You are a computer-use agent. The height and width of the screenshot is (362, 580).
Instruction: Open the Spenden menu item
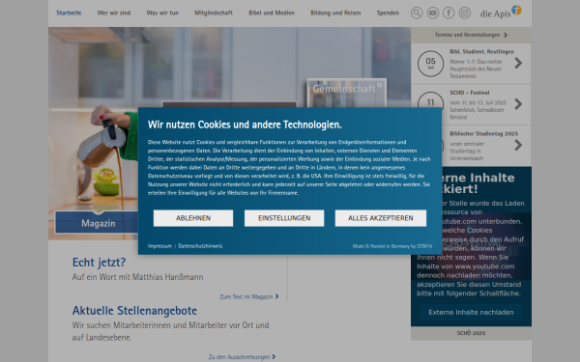388,13
